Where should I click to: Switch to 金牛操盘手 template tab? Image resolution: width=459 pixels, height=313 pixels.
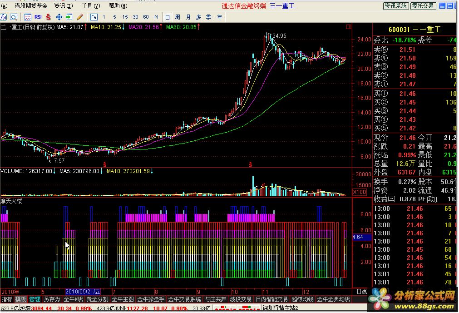(151, 299)
